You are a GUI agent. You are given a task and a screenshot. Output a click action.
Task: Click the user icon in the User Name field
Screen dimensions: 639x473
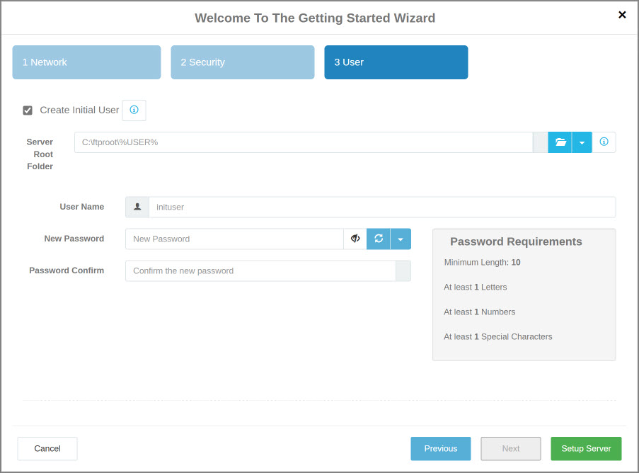point(137,207)
